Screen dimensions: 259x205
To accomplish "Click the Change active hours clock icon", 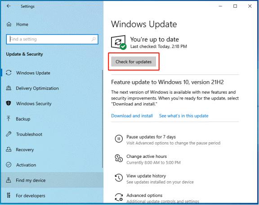I will tap(119, 158).
